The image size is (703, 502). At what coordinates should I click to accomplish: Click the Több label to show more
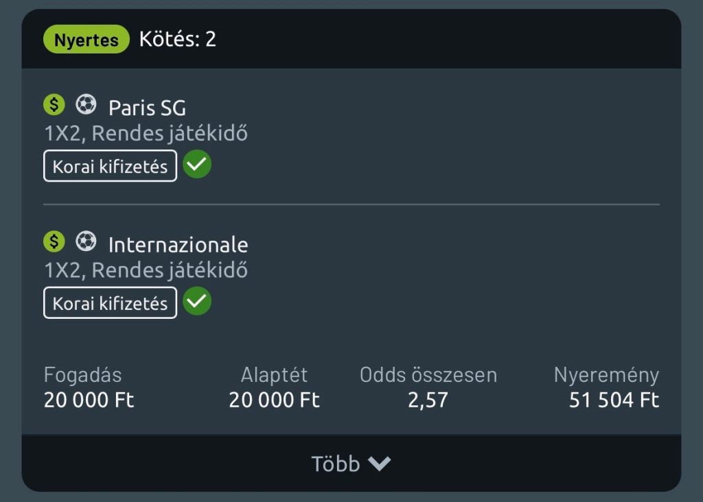[336, 464]
